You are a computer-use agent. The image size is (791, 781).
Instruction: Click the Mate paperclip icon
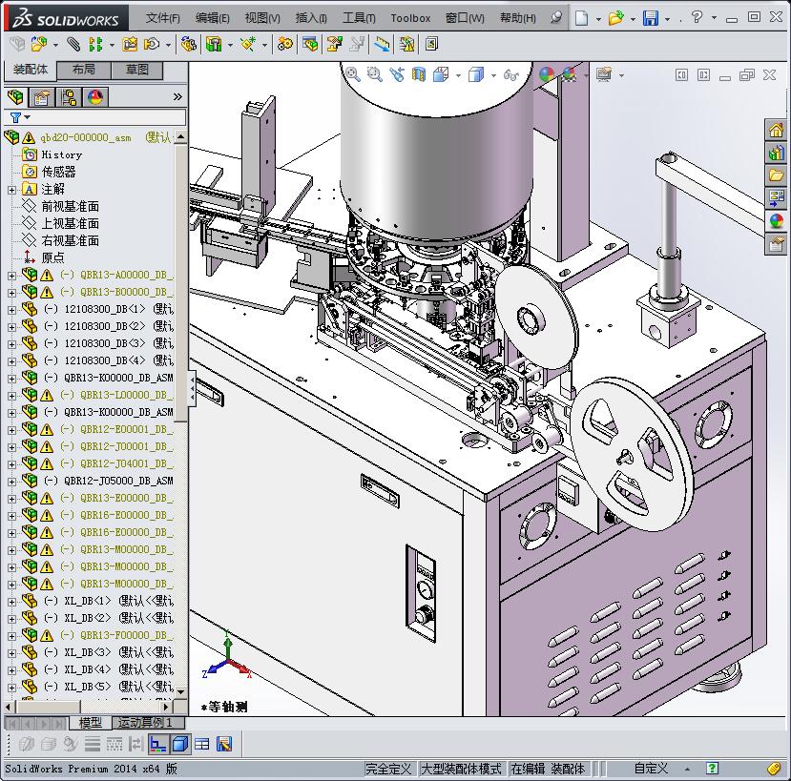tap(73, 45)
